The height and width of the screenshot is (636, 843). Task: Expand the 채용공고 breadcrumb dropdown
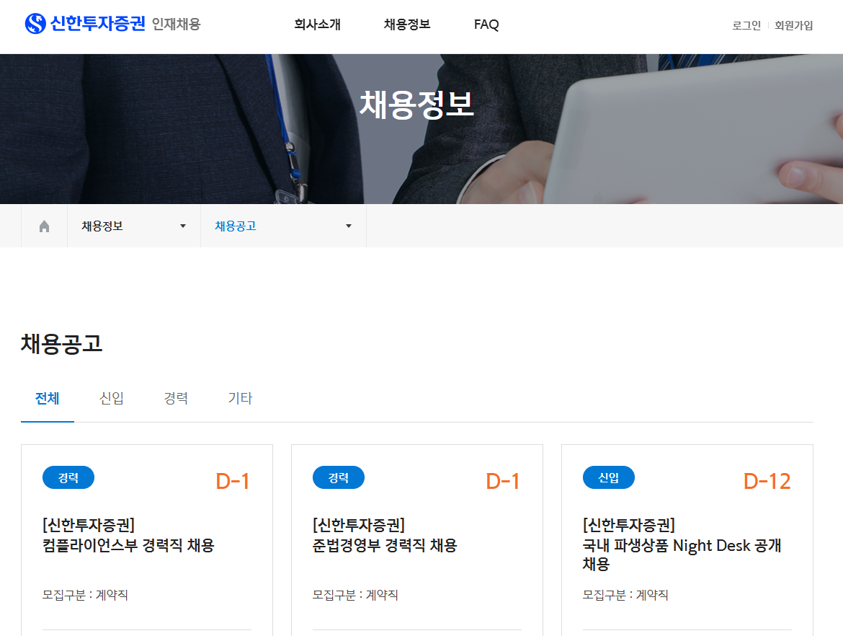(x=283, y=226)
